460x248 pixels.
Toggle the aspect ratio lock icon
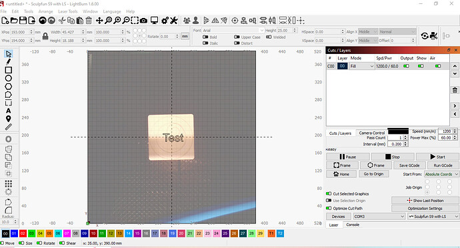point(45,36)
